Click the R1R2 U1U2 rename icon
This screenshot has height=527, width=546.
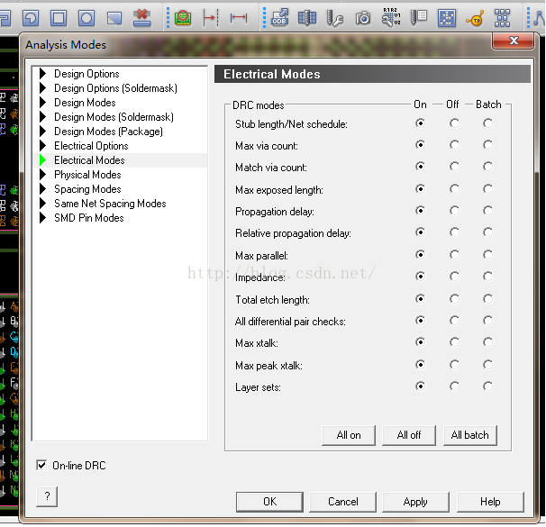tap(391, 17)
